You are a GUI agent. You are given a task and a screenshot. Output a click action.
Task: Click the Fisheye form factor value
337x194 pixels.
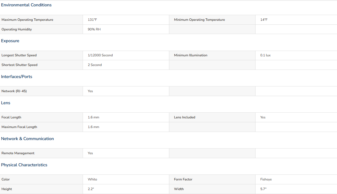click(x=266, y=180)
